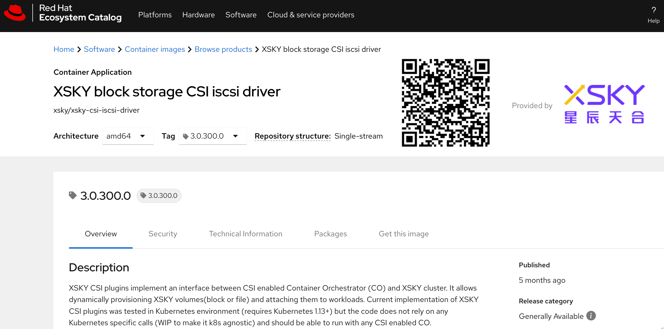Viewport: 664px width, 329px height.
Task: Click the Generally Available release text
Action: [x=551, y=316]
